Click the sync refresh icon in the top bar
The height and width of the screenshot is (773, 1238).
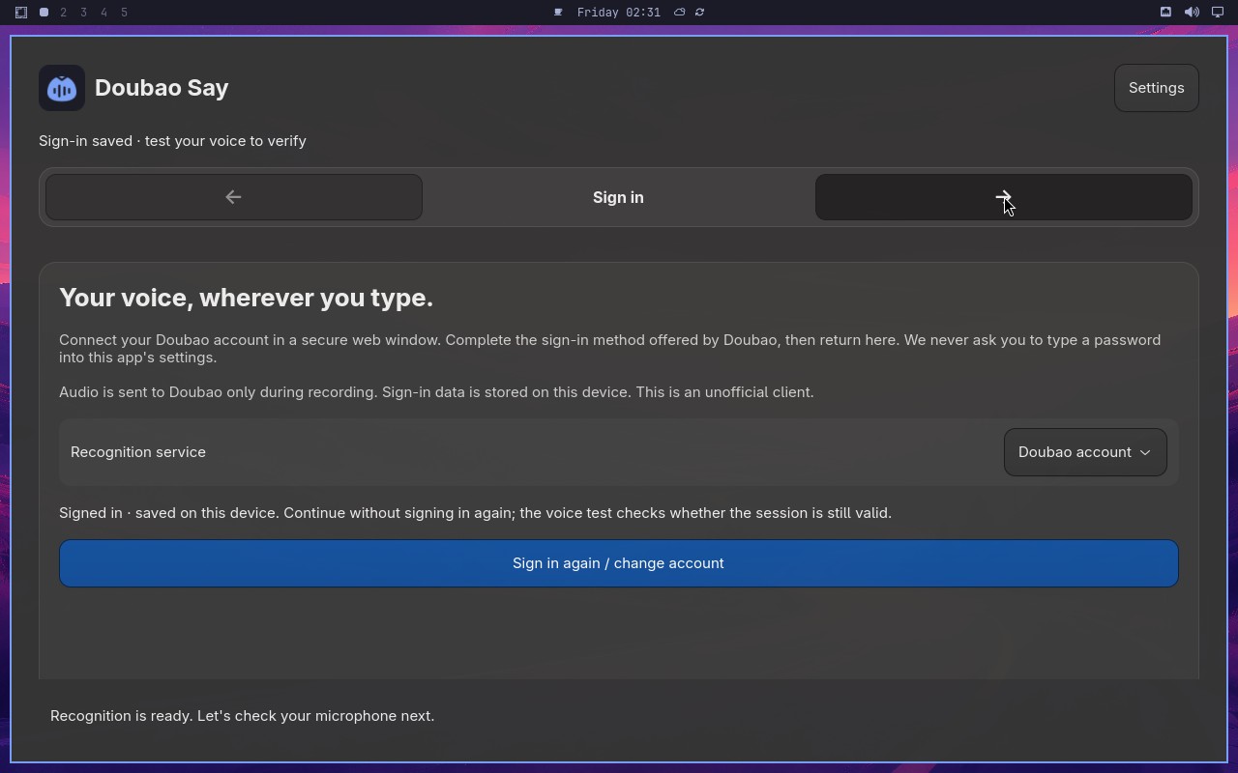click(x=699, y=13)
